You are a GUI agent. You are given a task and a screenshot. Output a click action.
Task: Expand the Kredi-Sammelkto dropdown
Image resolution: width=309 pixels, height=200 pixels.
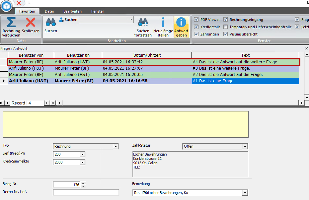click(x=82, y=163)
